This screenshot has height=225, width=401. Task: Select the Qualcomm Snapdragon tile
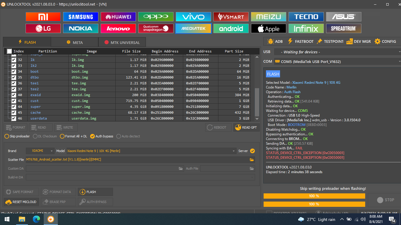(156, 28)
